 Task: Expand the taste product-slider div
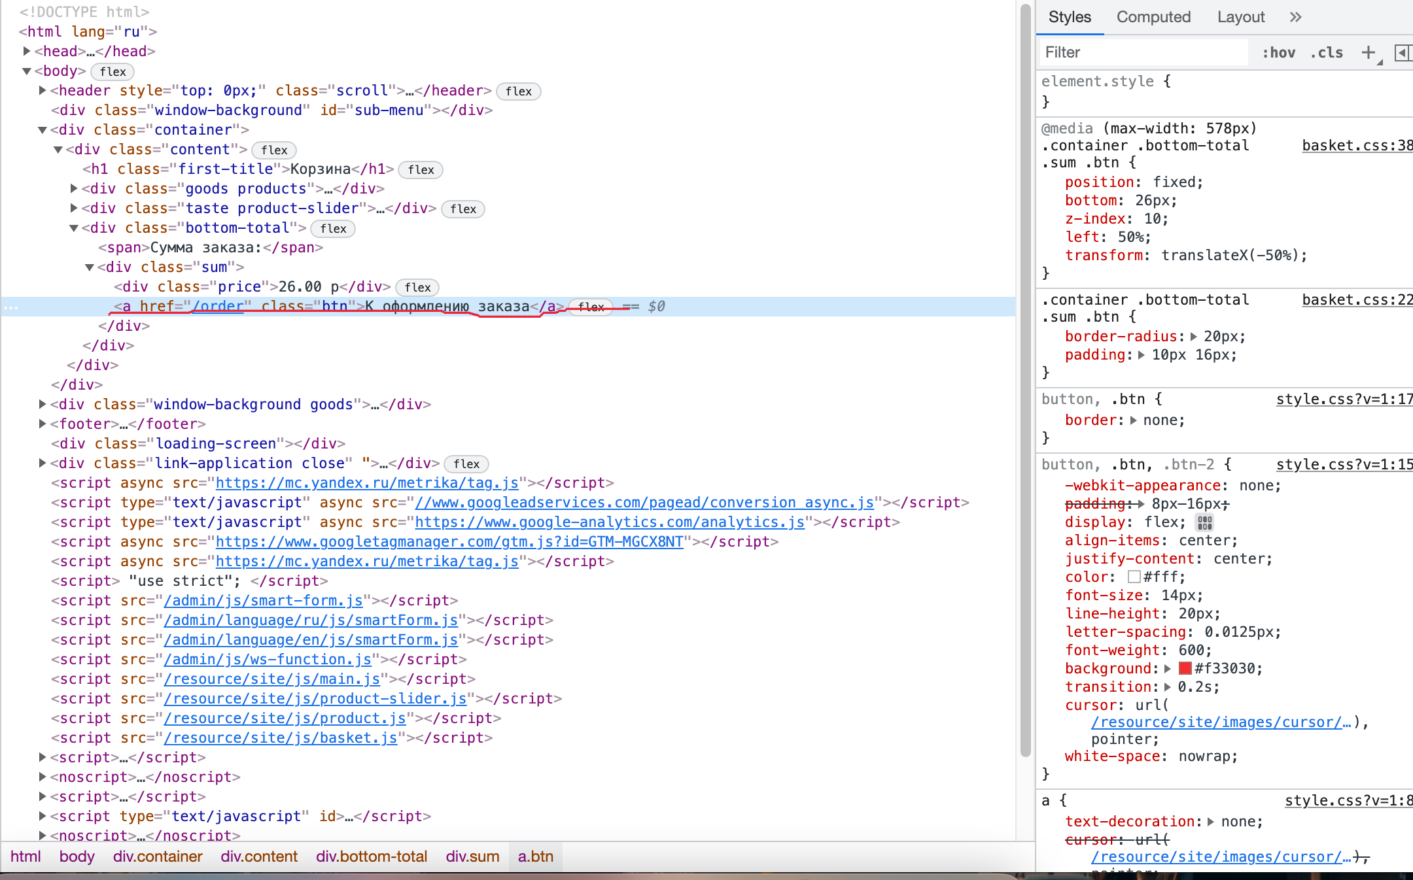[x=74, y=208]
